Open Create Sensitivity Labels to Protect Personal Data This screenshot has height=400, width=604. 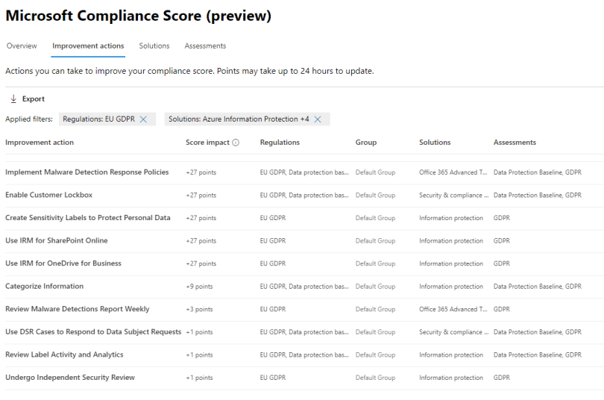[x=88, y=218]
